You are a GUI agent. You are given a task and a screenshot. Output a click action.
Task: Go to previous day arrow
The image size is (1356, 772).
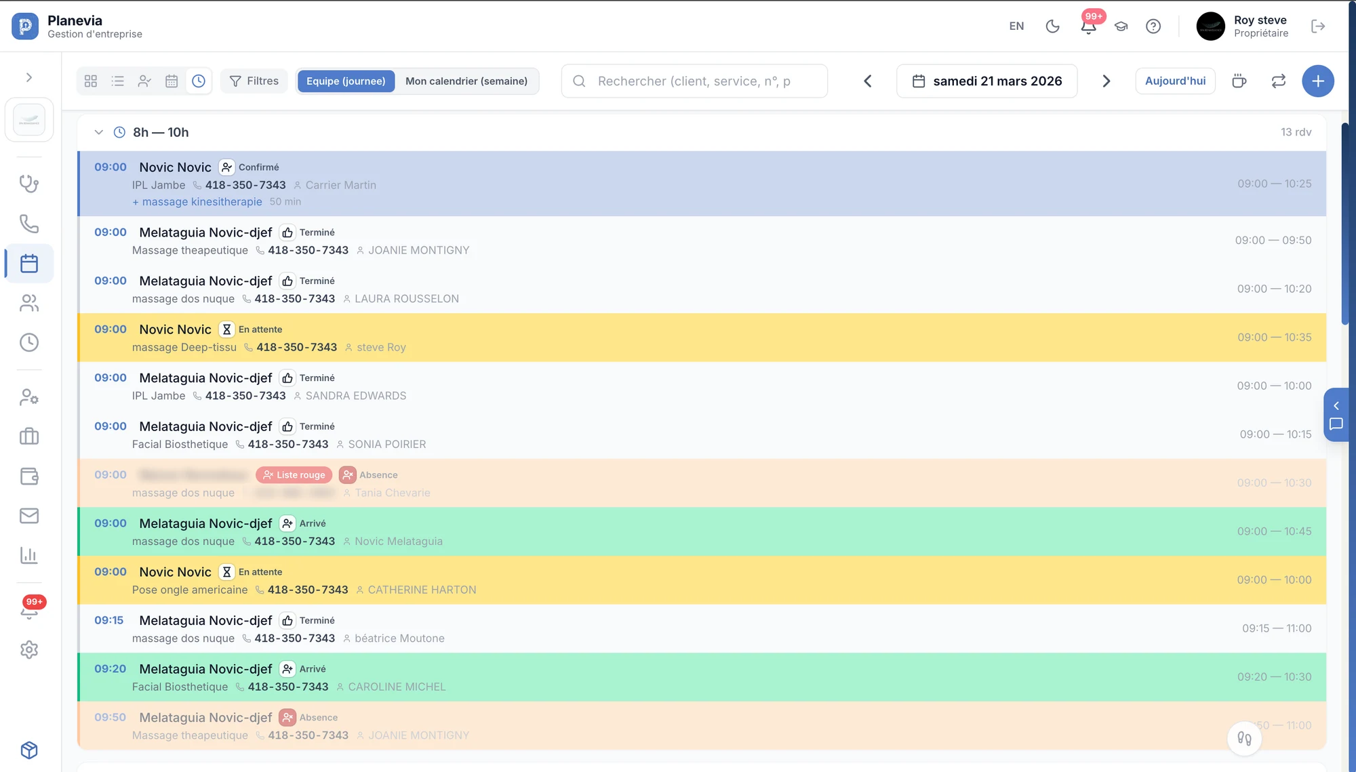[x=868, y=81]
